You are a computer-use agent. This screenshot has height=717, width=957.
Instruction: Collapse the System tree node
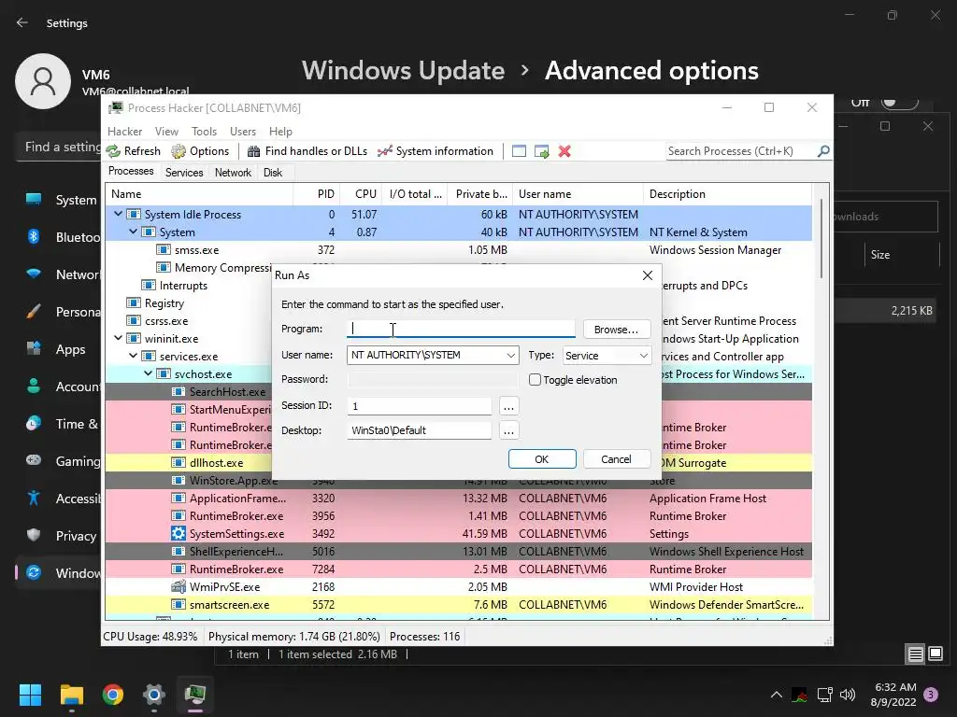click(x=133, y=232)
